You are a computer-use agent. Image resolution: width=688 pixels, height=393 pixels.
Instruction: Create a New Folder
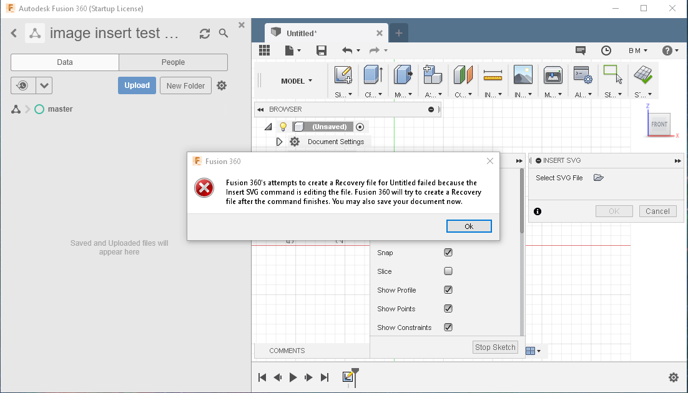(185, 85)
